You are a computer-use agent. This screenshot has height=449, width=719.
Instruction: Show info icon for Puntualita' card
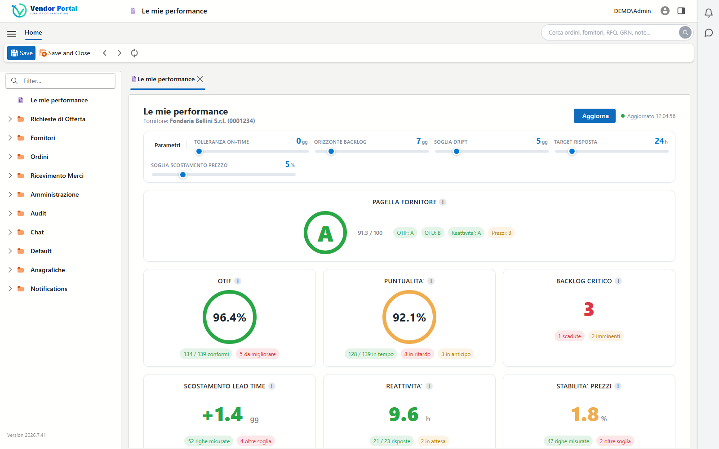431,281
